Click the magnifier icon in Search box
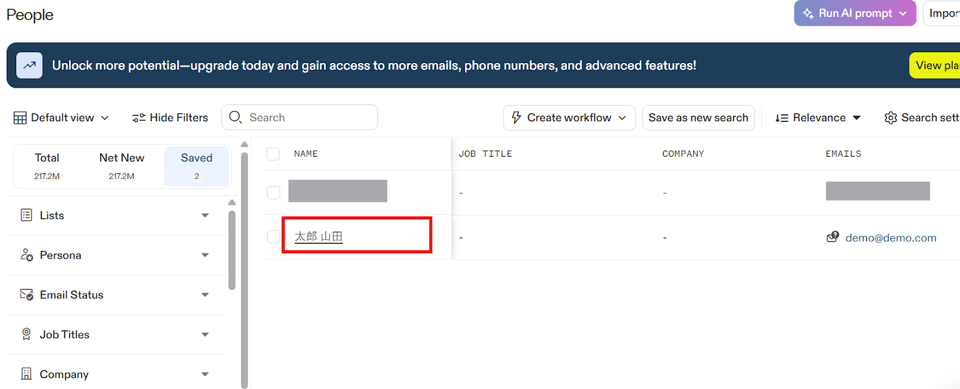The height and width of the screenshot is (389, 960). 236,117
